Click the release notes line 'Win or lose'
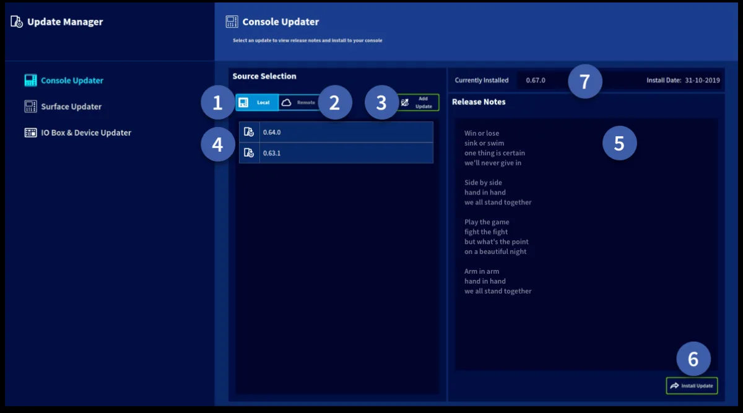 coord(482,133)
